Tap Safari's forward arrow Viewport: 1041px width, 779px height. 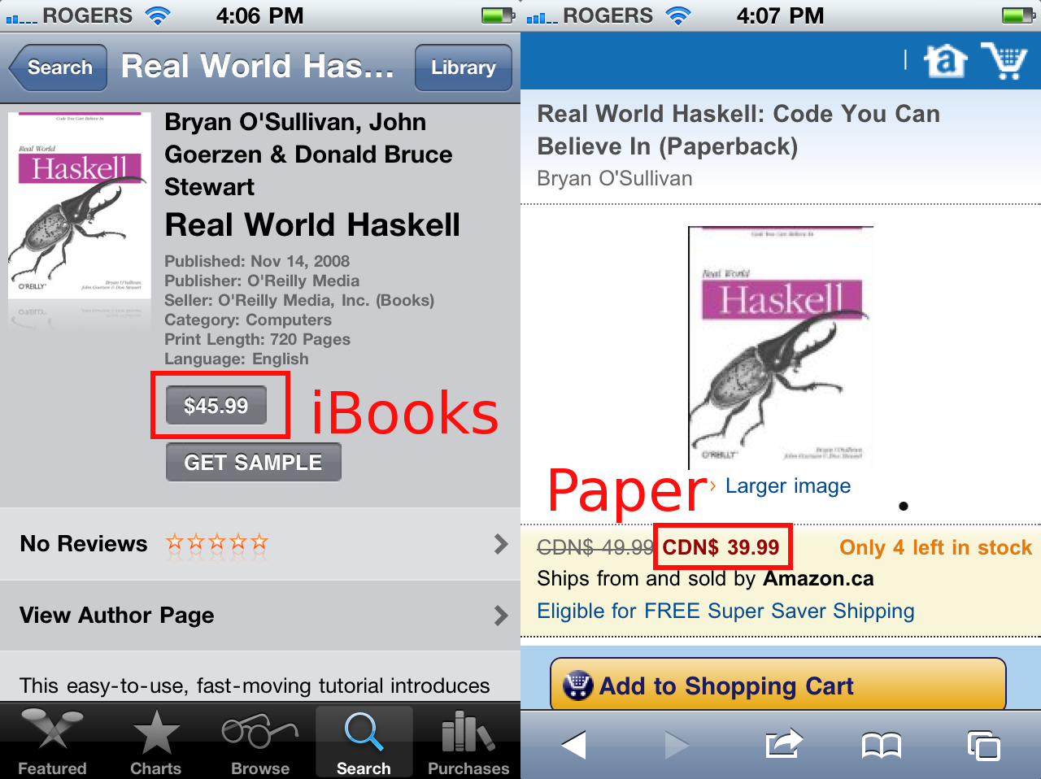677,745
